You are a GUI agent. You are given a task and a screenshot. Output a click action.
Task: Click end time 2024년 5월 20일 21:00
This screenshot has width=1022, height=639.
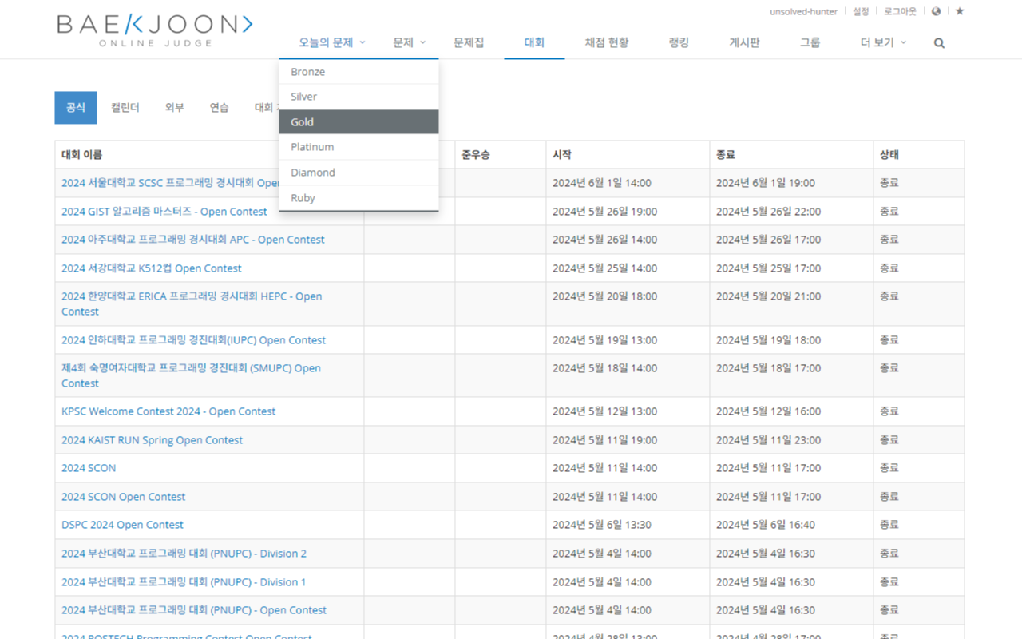pos(769,296)
